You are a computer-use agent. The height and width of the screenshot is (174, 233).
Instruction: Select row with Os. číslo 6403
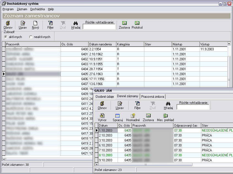(x=114, y=64)
